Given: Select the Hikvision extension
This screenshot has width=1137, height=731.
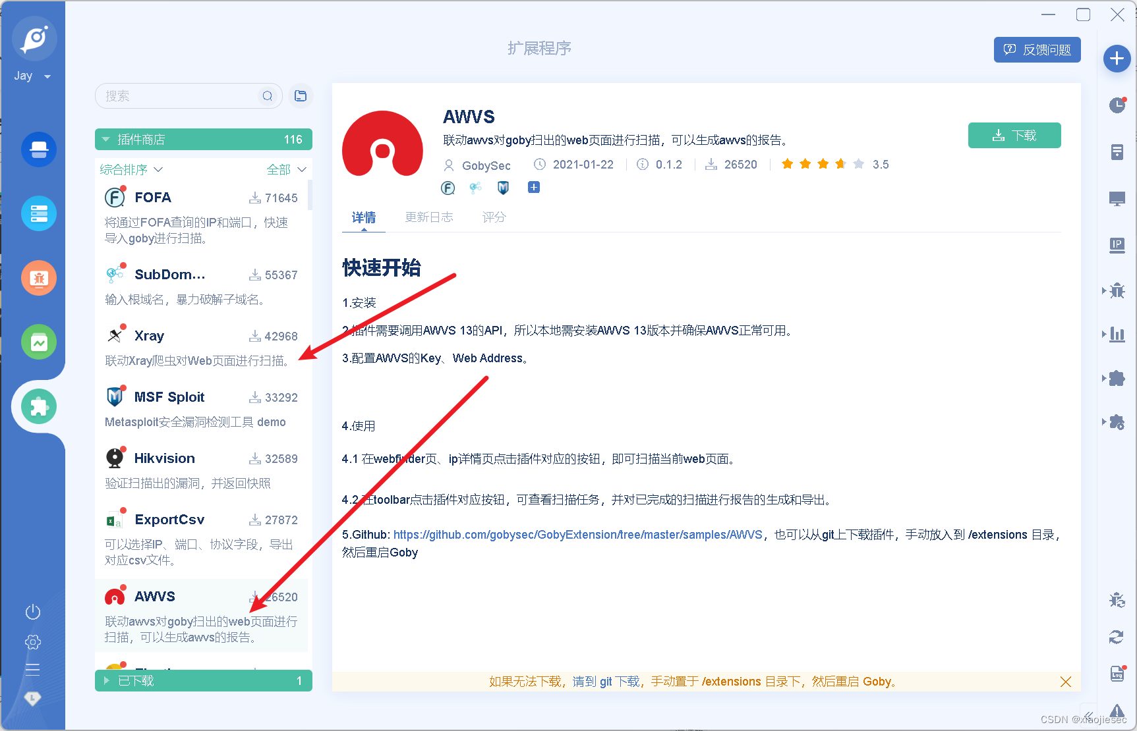Looking at the screenshot, I should pos(202,469).
